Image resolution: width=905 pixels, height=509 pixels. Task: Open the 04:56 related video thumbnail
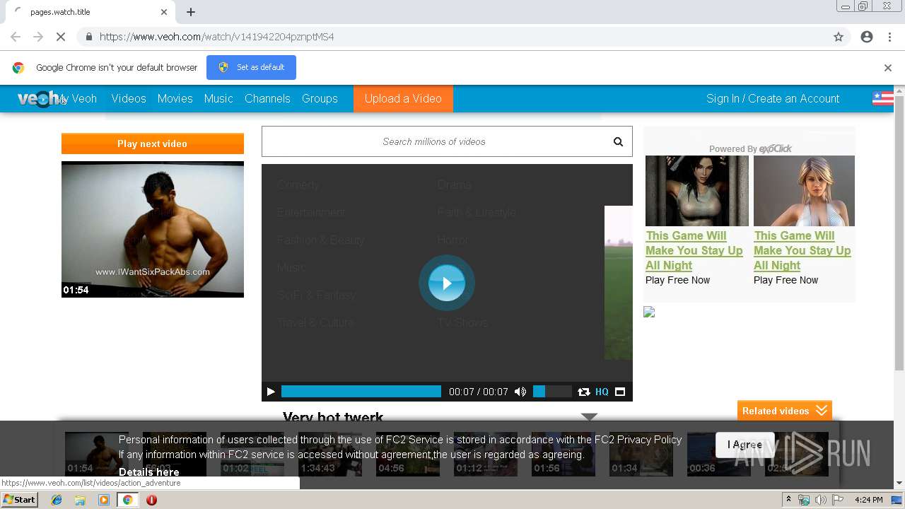pos(408,454)
